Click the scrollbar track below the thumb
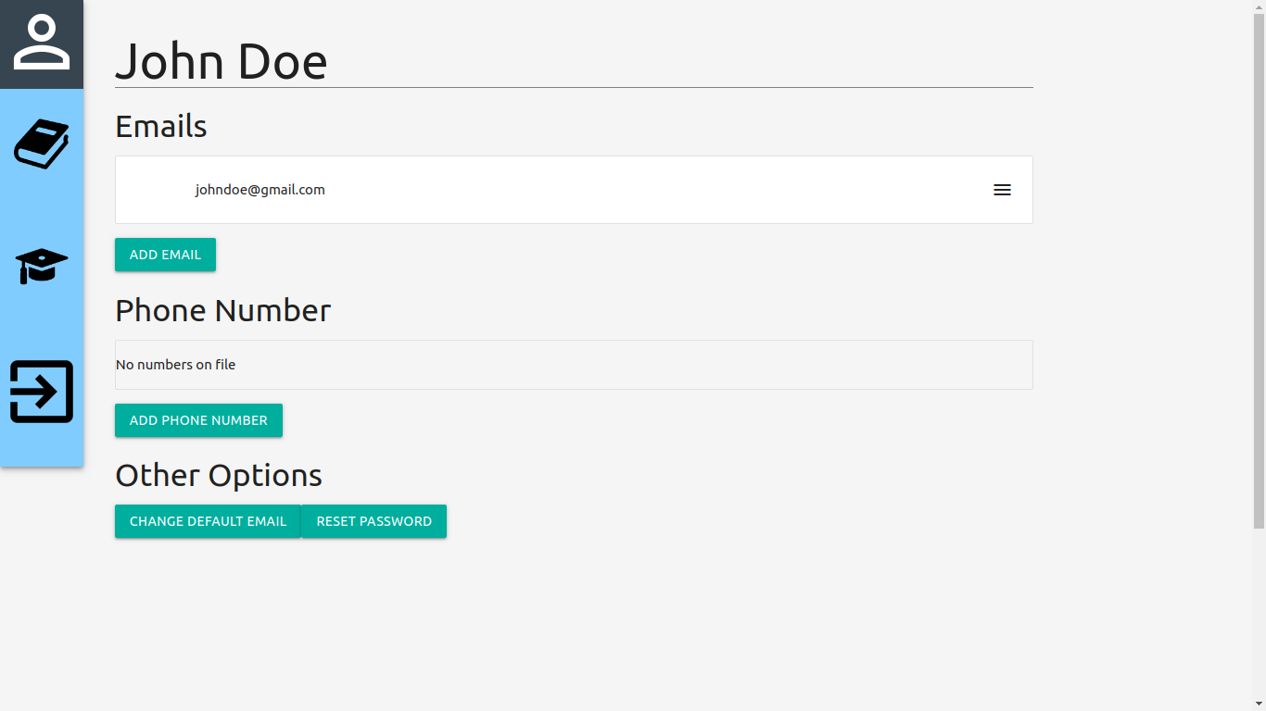1266x711 pixels. click(x=1259, y=613)
